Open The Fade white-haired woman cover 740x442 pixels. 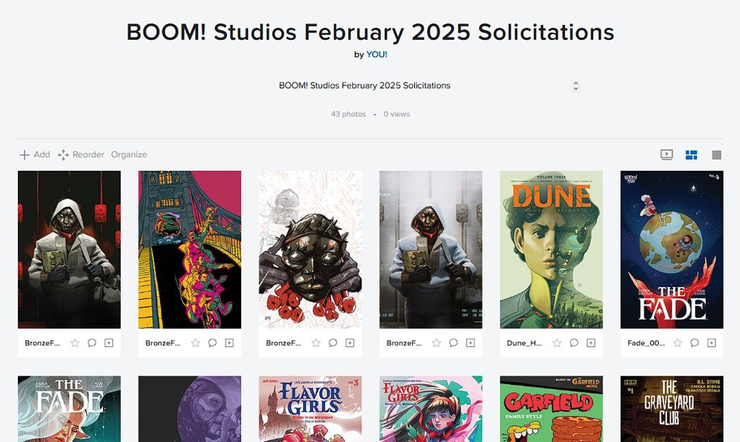point(69,409)
